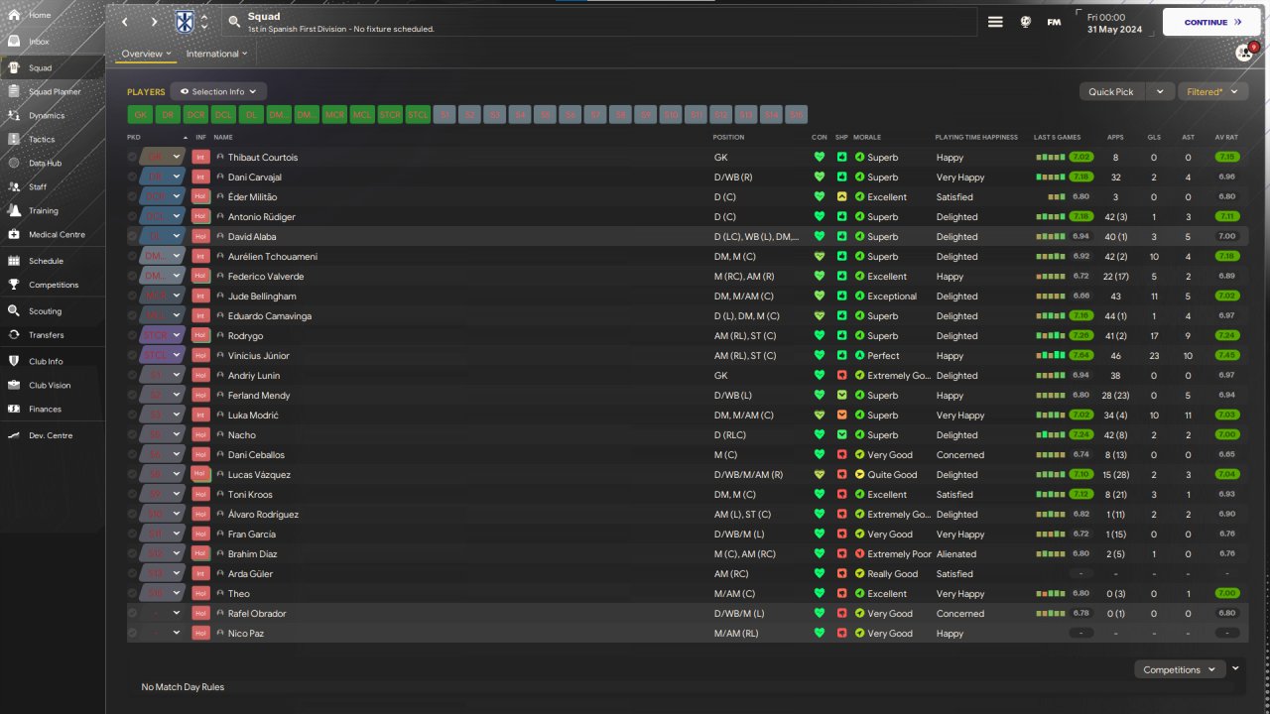The height and width of the screenshot is (714, 1270).
Task: Tick the selection circle for Andriy Lunin
Action: [x=132, y=375]
